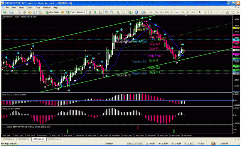The image size is (241, 146).
Task: Set timeframe to M1
Action: 151,12
